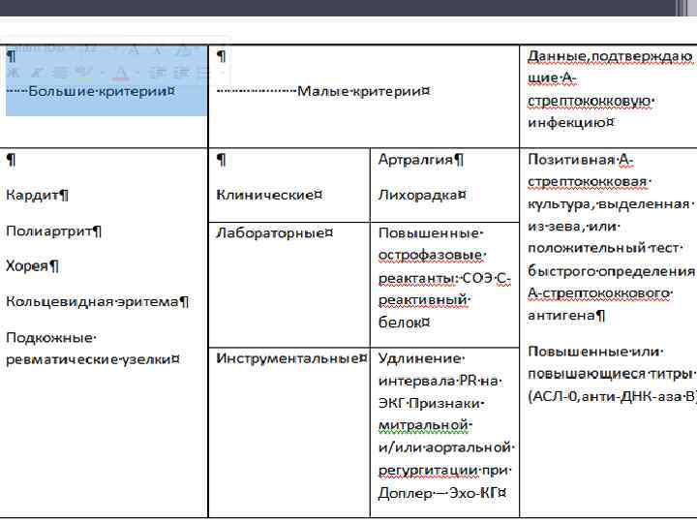Click the text "Кольцевидная эритема"

coord(92,302)
